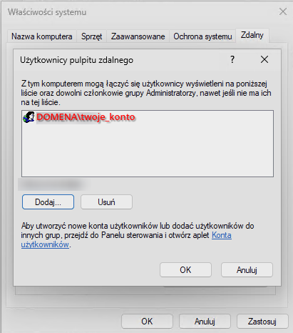Click the Użytkownicy pulpitu zdalnego title bar
This screenshot has height=333, width=293.
coord(119,60)
